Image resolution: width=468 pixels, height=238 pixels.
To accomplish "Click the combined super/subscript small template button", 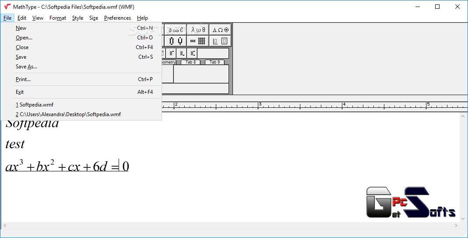I will [x=192, y=53].
